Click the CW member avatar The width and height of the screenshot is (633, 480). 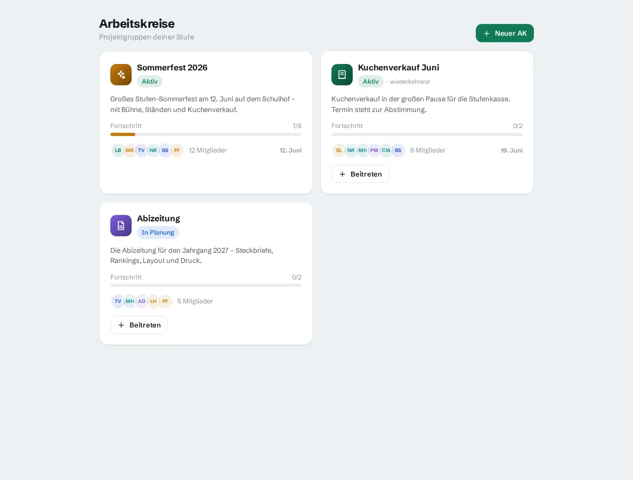coord(386,150)
